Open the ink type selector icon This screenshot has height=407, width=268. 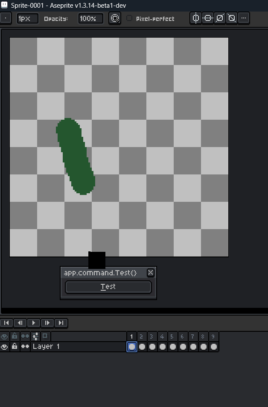pyautogui.click(x=115, y=18)
